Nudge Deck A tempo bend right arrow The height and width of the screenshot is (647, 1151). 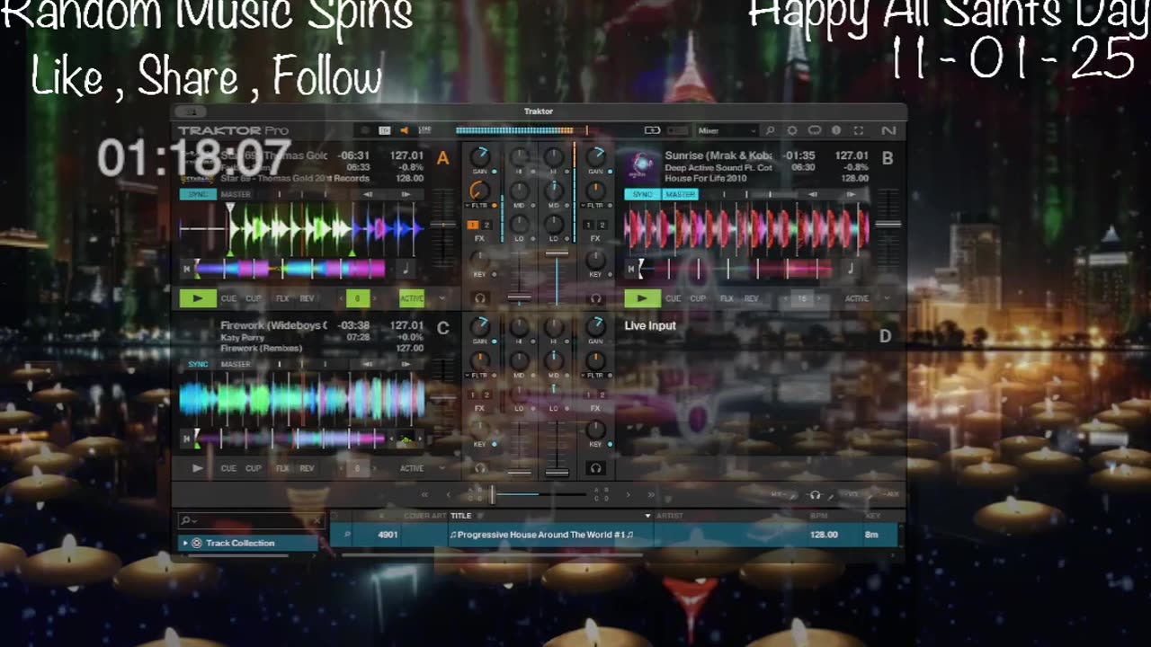click(x=406, y=194)
